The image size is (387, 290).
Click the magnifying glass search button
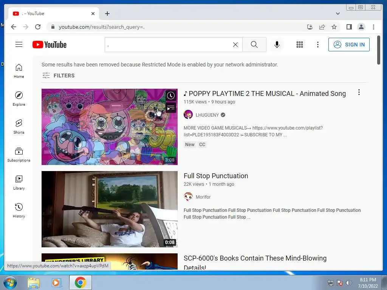point(254,45)
